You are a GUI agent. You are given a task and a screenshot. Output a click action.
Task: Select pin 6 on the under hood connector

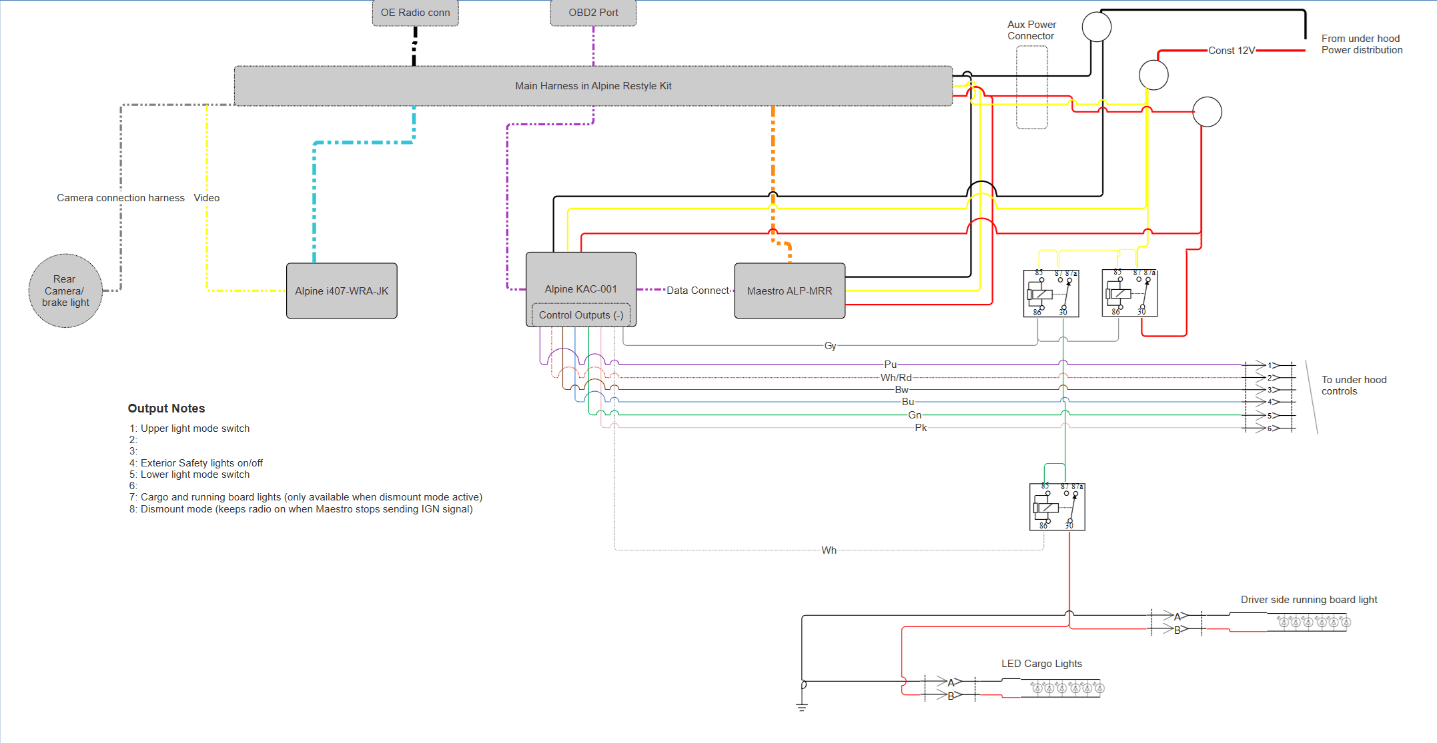pos(1270,428)
